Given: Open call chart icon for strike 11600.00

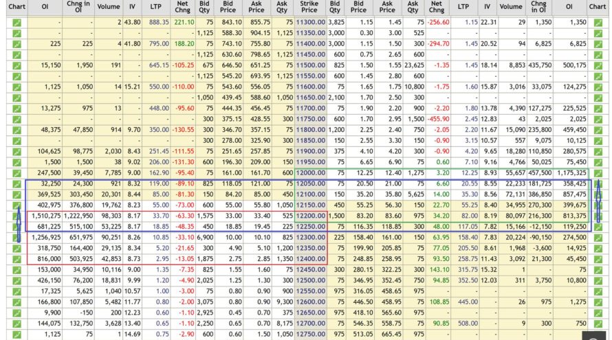Looking at the screenshot, I should pos(17,87).
